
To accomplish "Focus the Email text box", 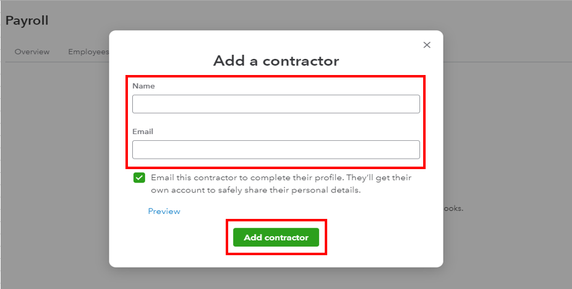I will tap(276, 149).
